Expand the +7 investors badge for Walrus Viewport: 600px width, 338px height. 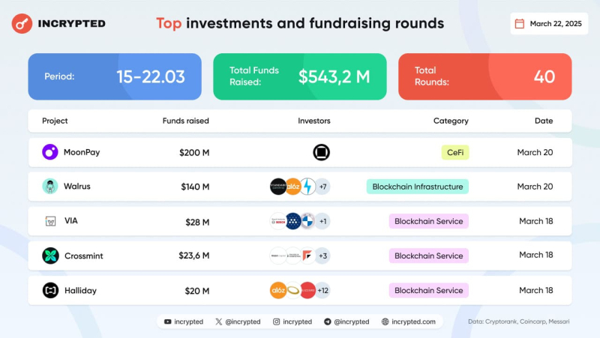tap(322, 187)
